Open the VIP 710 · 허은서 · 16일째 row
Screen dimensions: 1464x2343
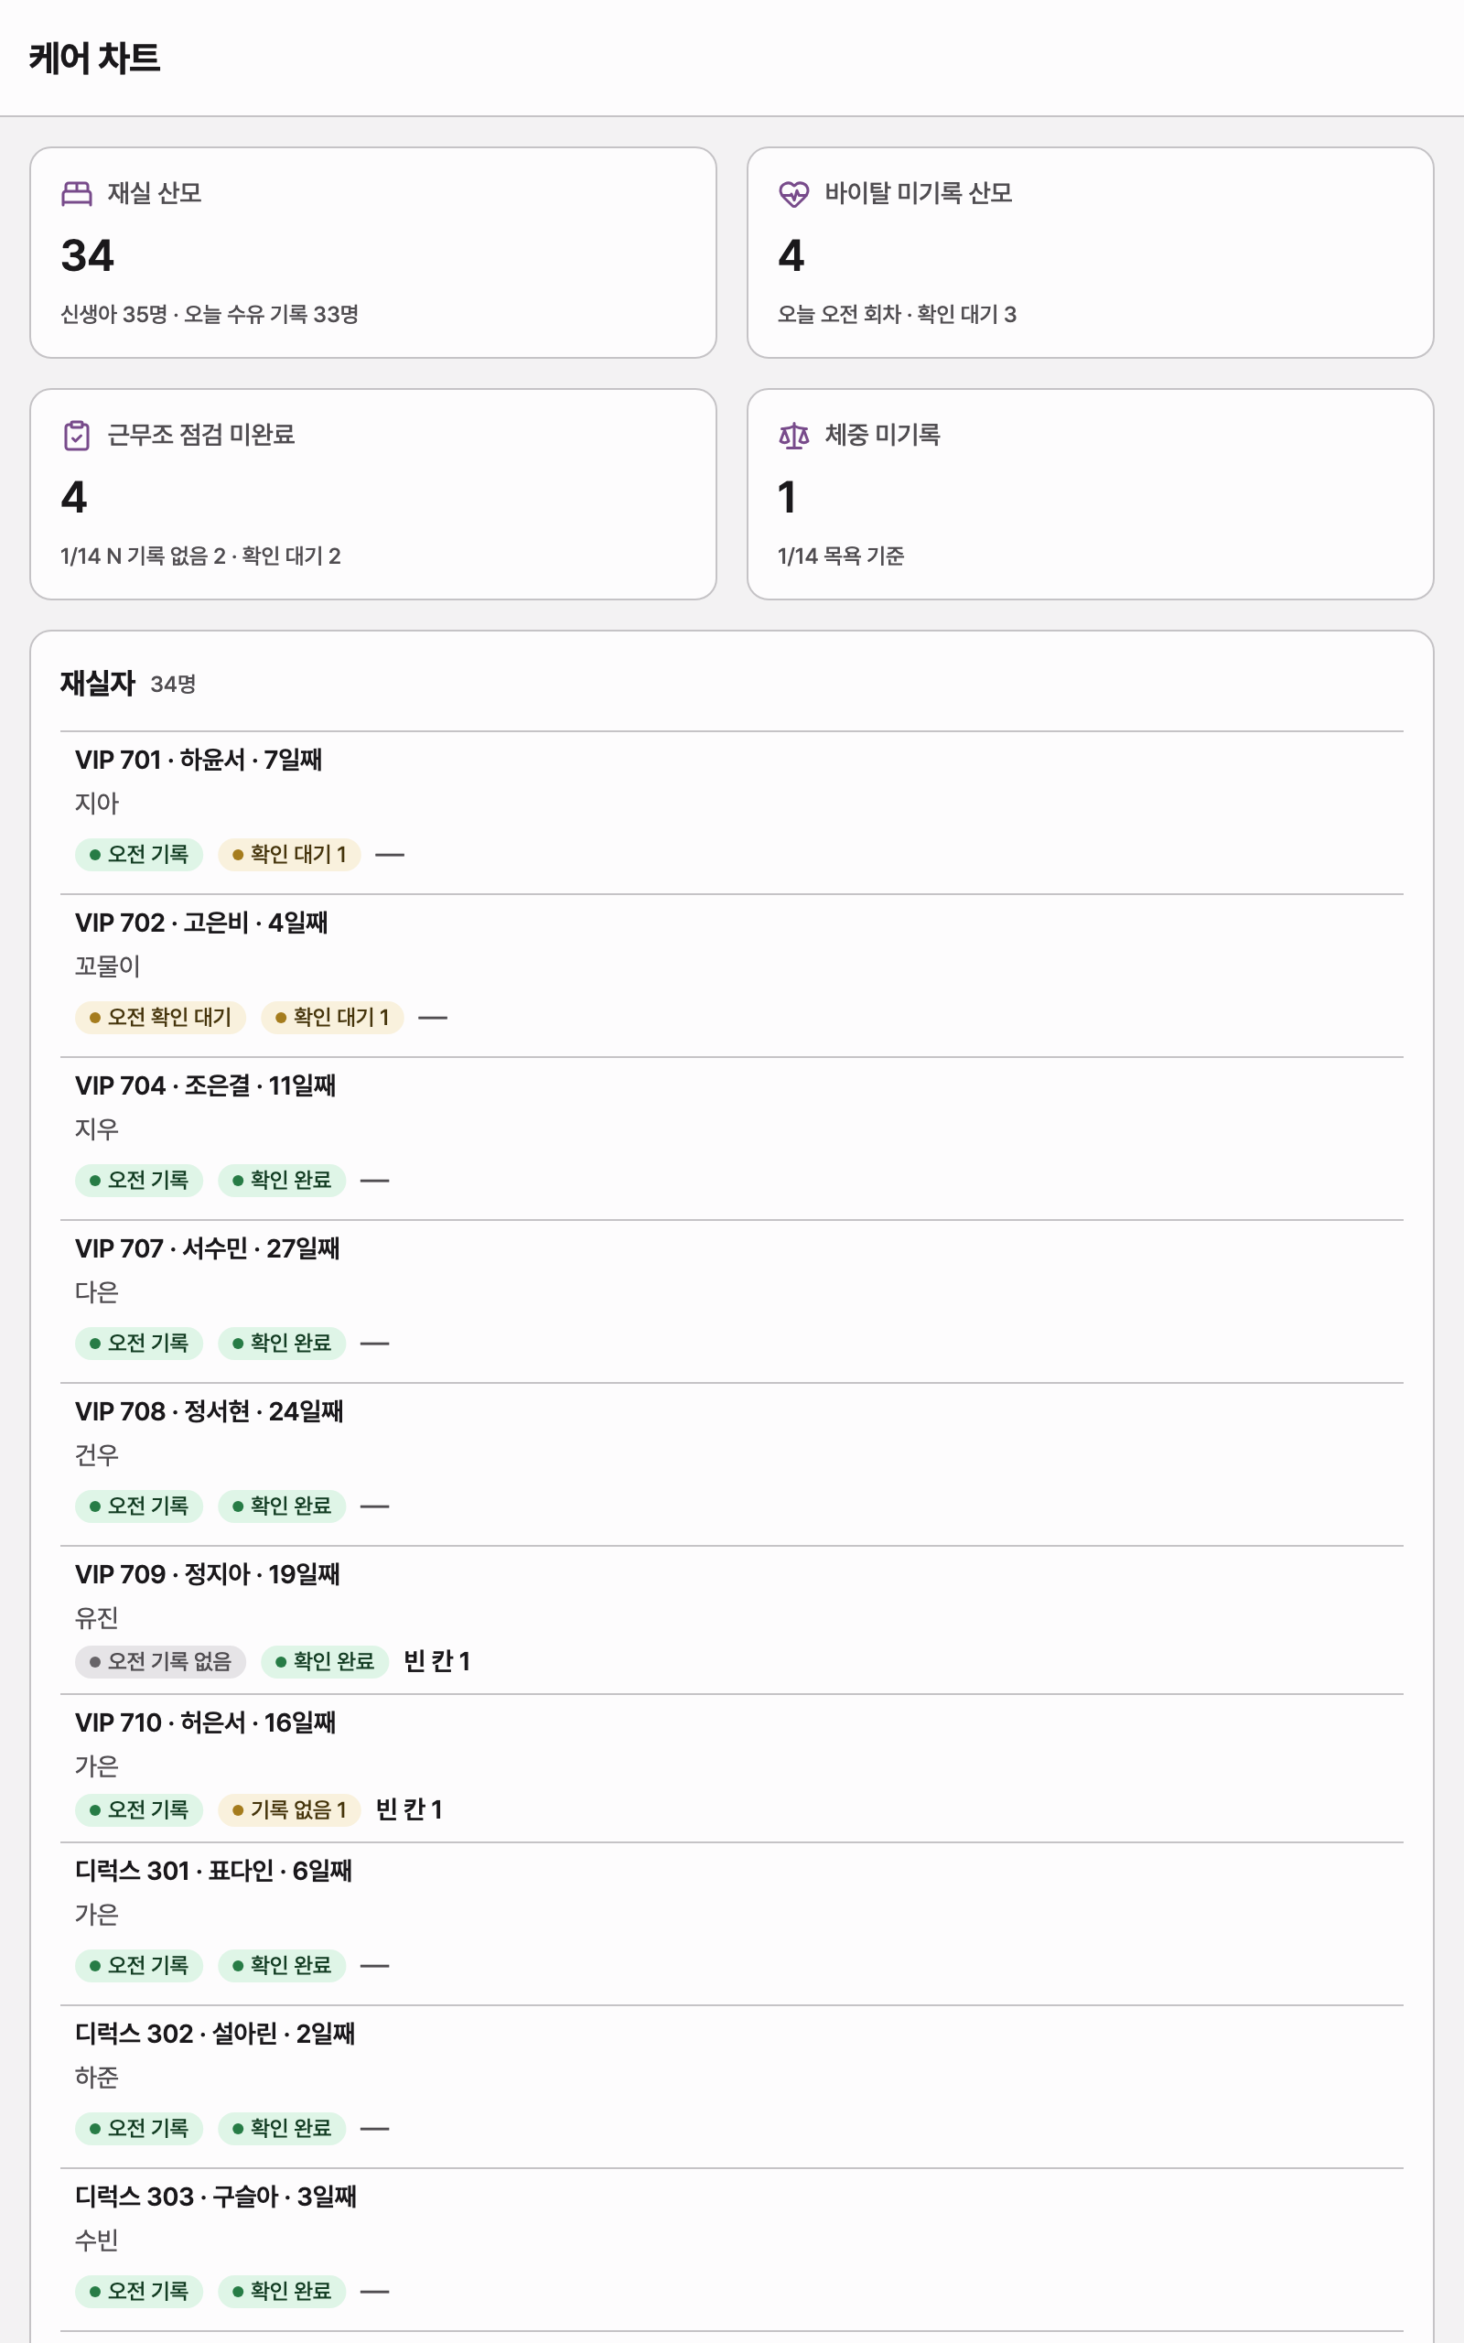(732, 1768)
